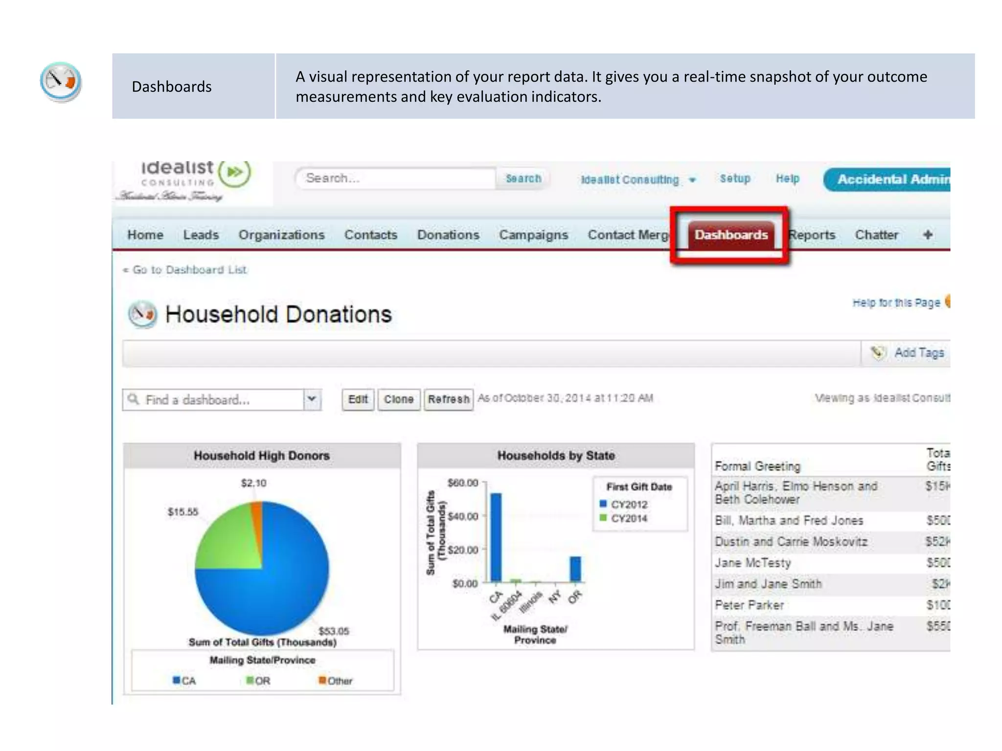Click the Add Tags tag icon

878,352
